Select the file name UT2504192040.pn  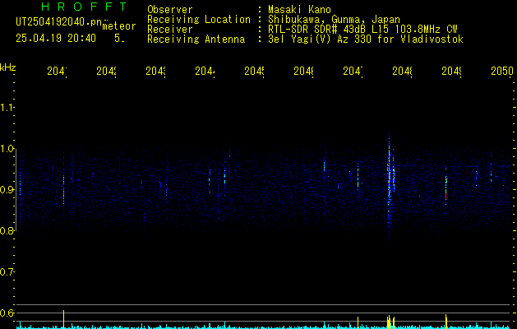click(58, 22)
